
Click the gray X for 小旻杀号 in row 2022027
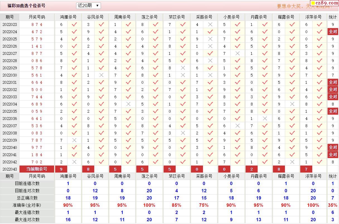(x=237, y=53)
